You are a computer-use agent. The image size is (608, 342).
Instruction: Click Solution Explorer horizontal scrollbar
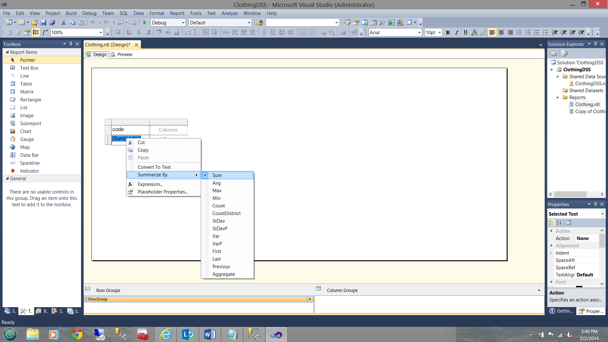(x=570, y=194)
